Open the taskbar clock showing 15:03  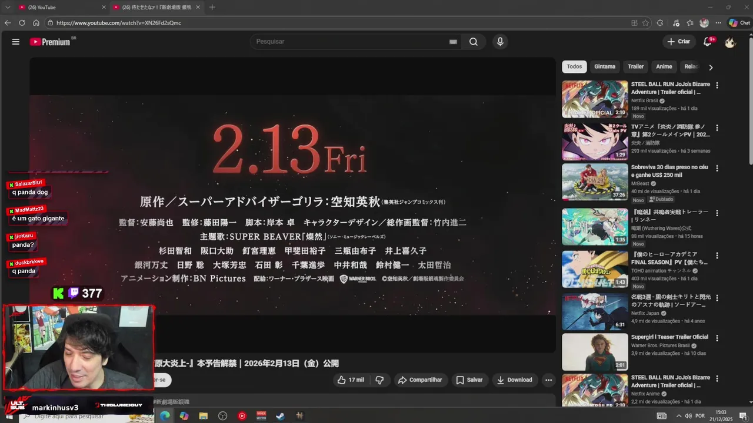(721, 415)
